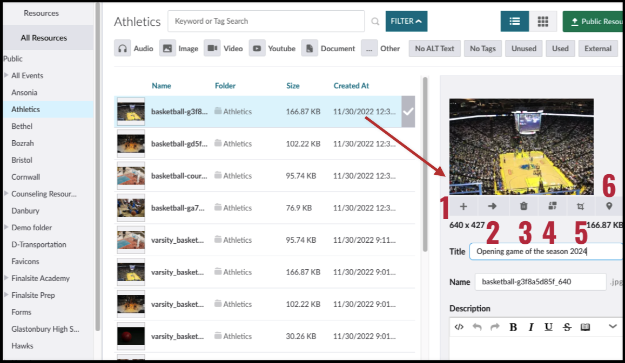This screenshot has height=363, width=625.
Task: Filter by Document type
Action: tap(328, 48)
